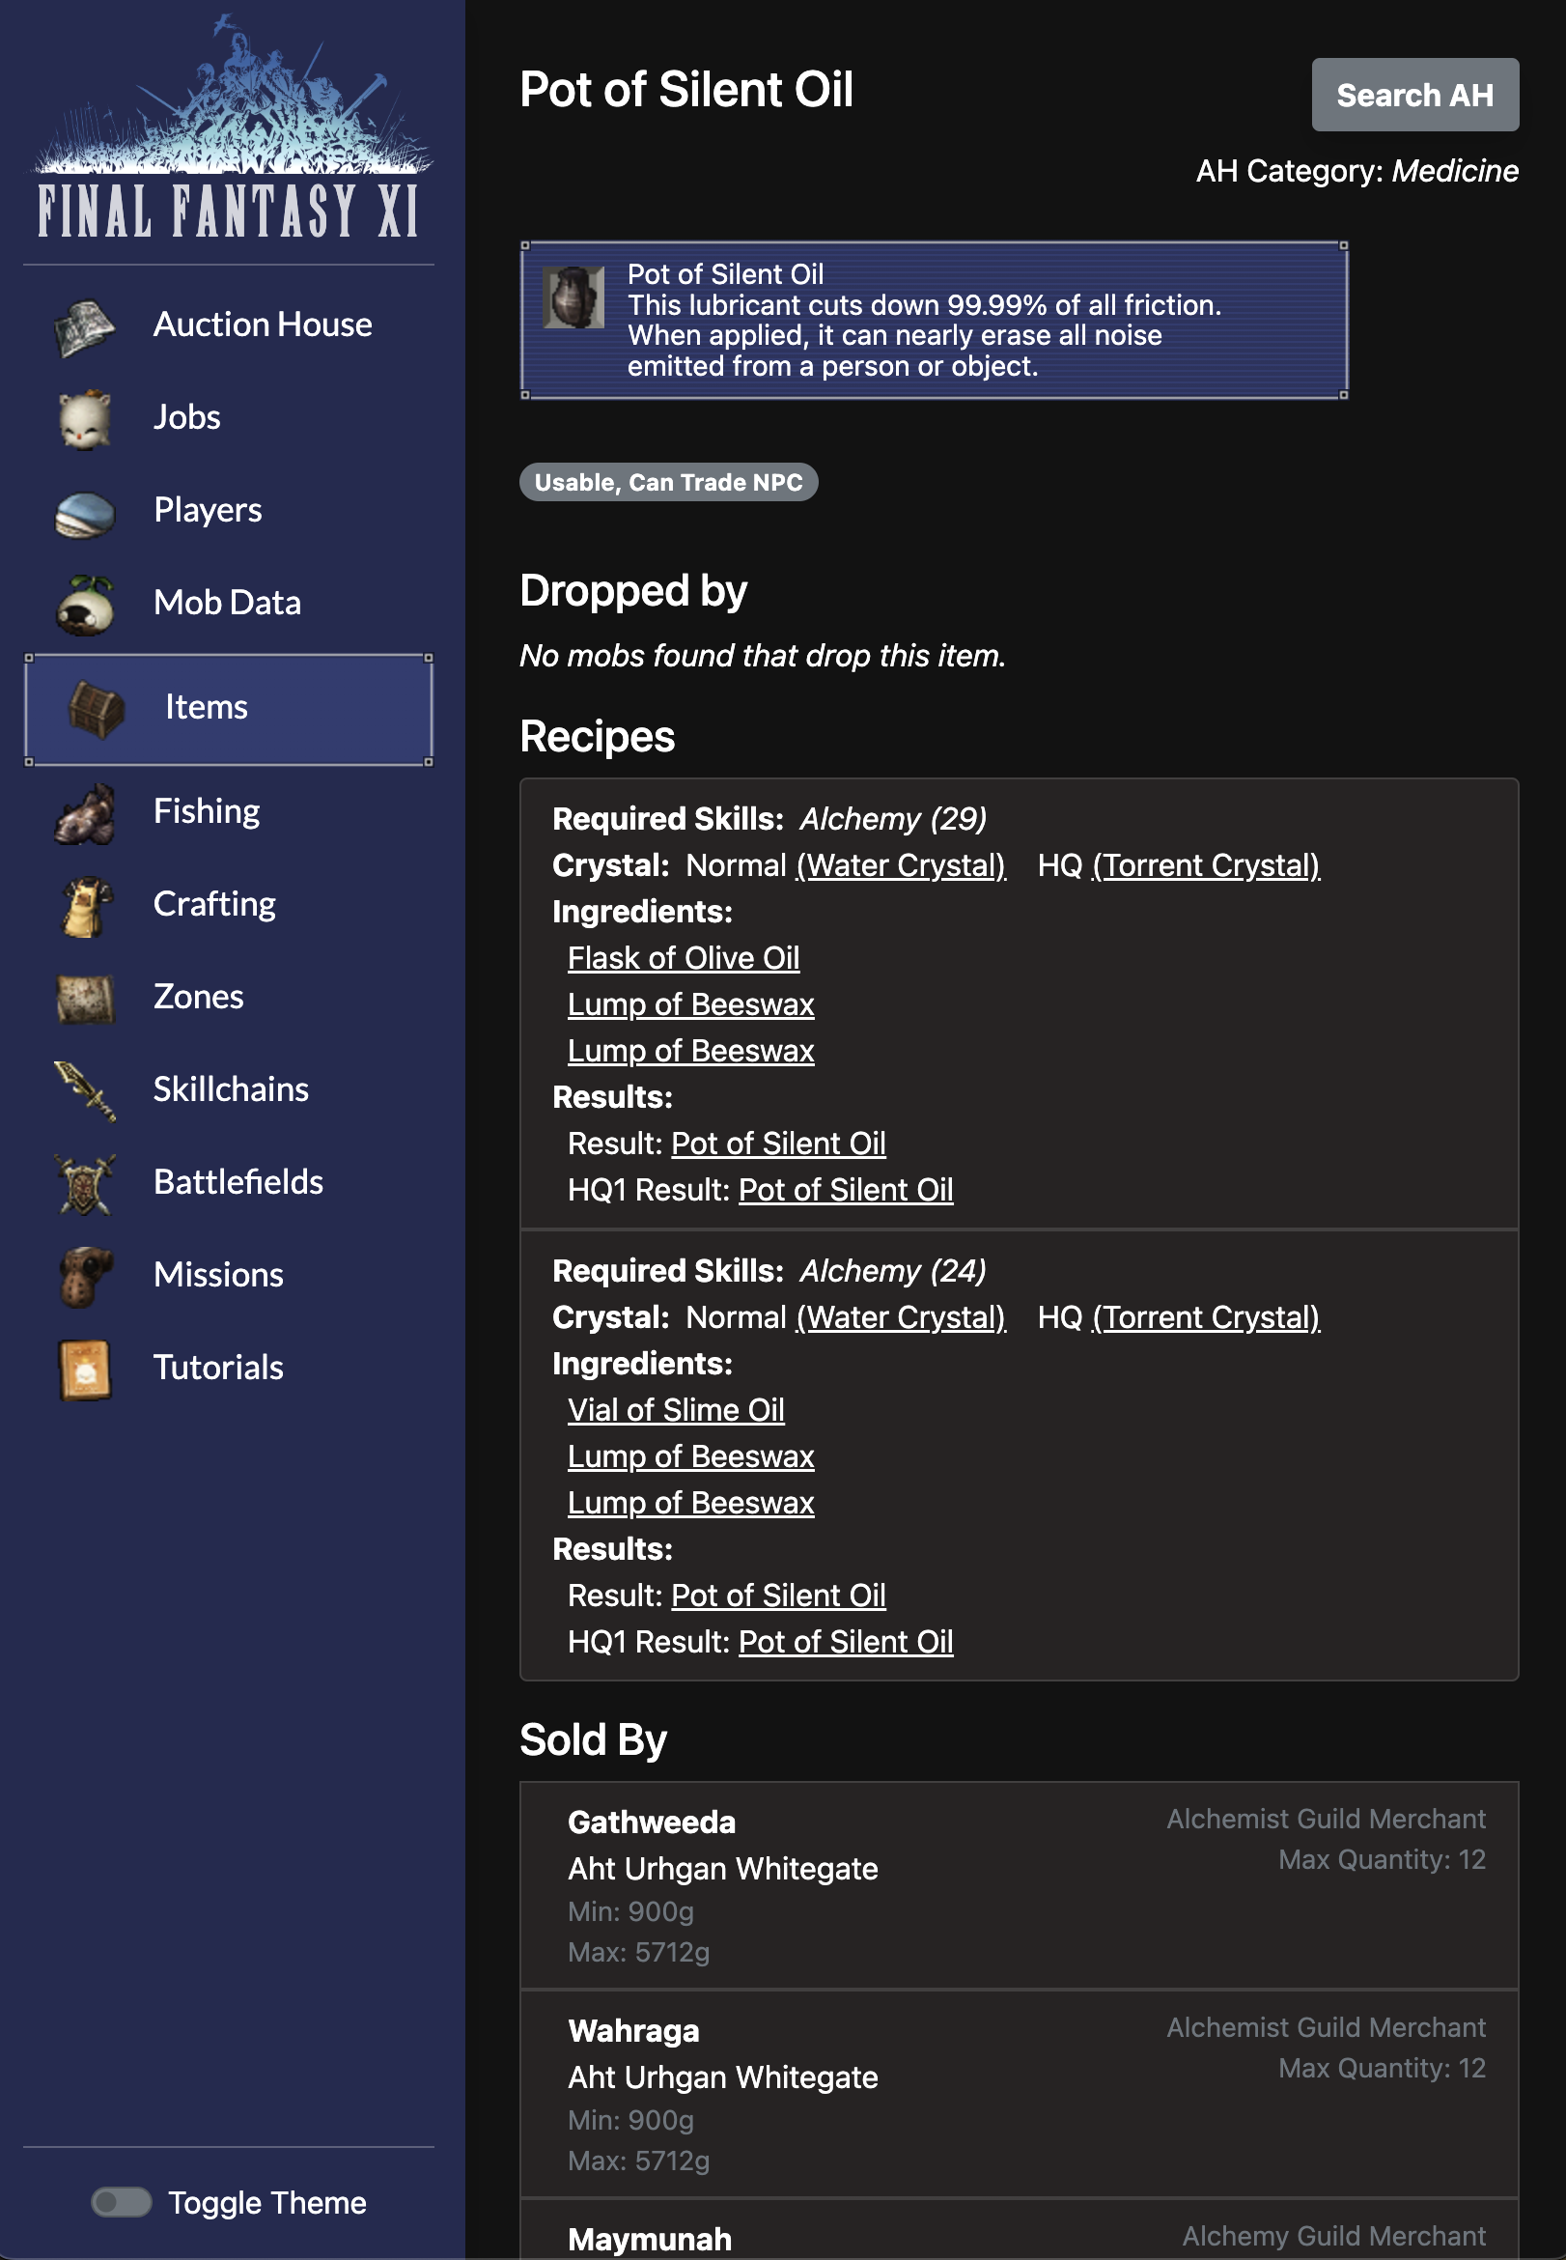Click Water Crystal link in Alchemy 29 recipe
Viewport: 1566px width, 2260px height.
[900, 865]
